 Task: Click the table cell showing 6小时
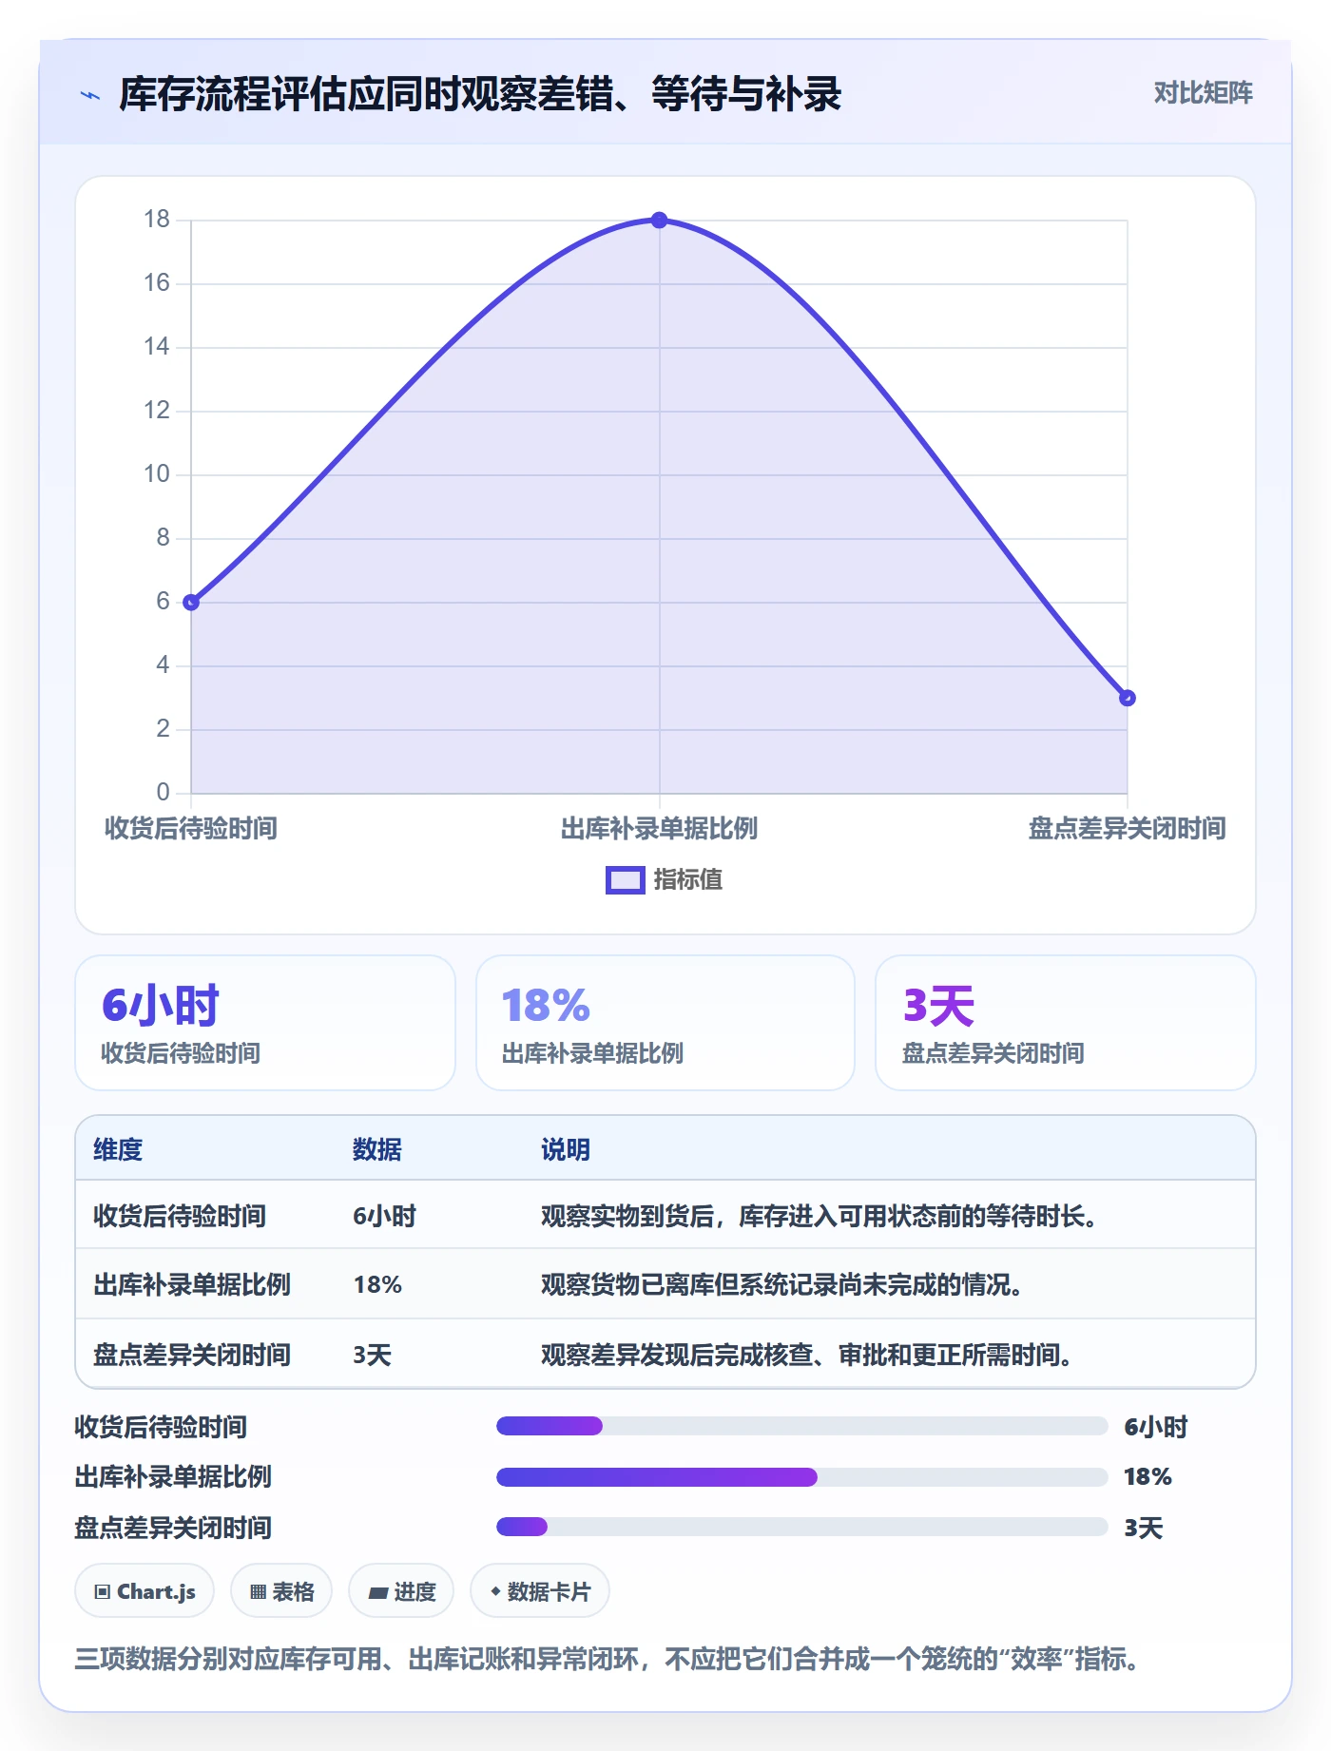pos(385,1216)
